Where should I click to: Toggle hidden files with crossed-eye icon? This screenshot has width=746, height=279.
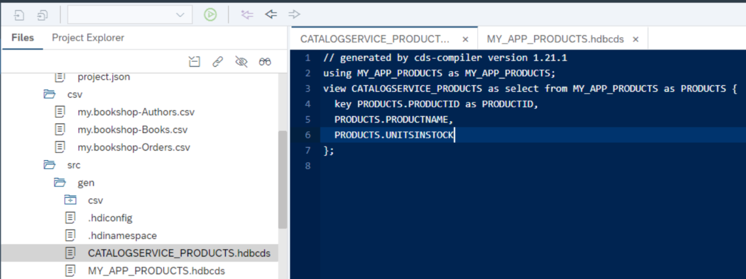tap(241, 61)
